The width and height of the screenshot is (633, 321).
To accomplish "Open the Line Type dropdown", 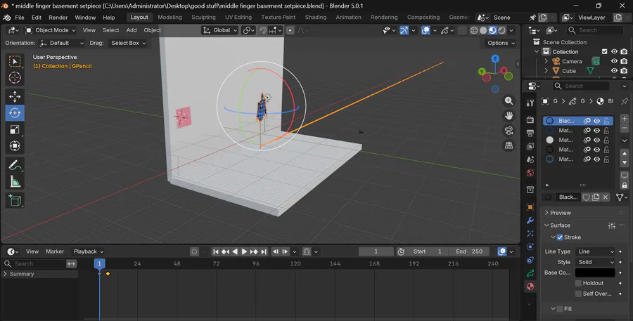I will 595,251.
